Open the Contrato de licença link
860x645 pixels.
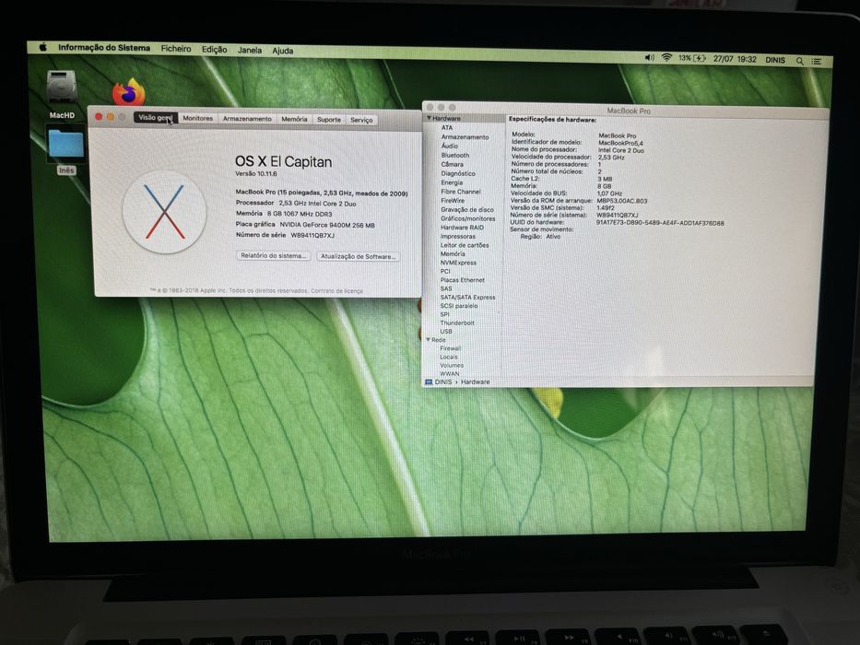336,290
